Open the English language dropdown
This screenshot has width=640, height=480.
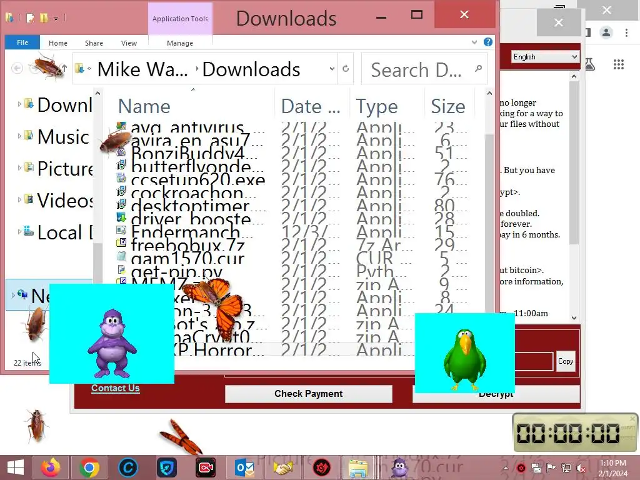tap(545, 57)
